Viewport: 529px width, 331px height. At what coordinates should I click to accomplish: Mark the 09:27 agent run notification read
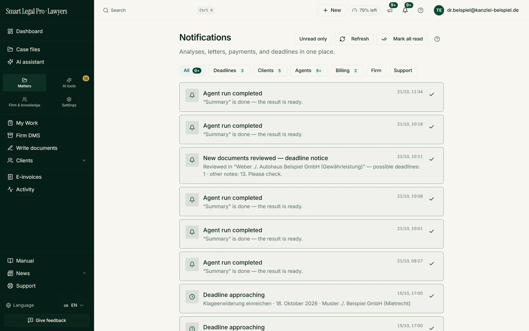(431, 264)
